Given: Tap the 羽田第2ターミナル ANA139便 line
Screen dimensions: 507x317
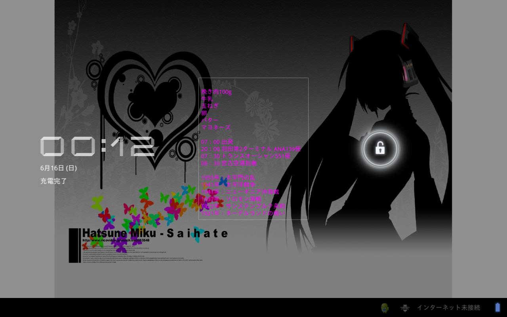Looking at the screenshot, I should tap(251, 149).
